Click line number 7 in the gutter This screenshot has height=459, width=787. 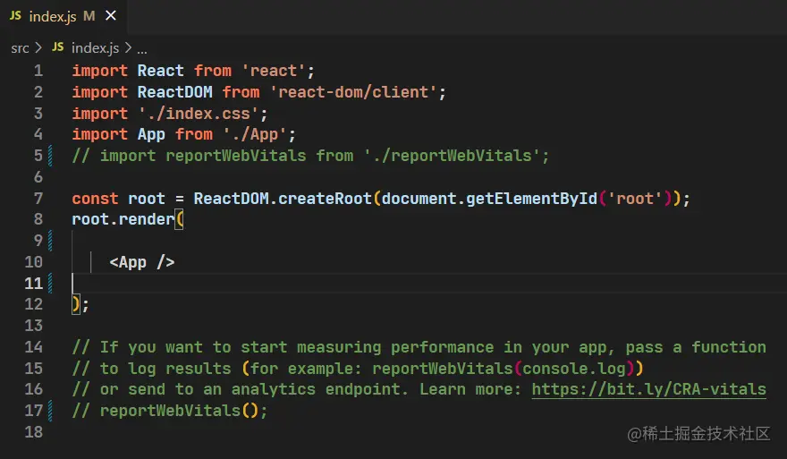(38, 199)
